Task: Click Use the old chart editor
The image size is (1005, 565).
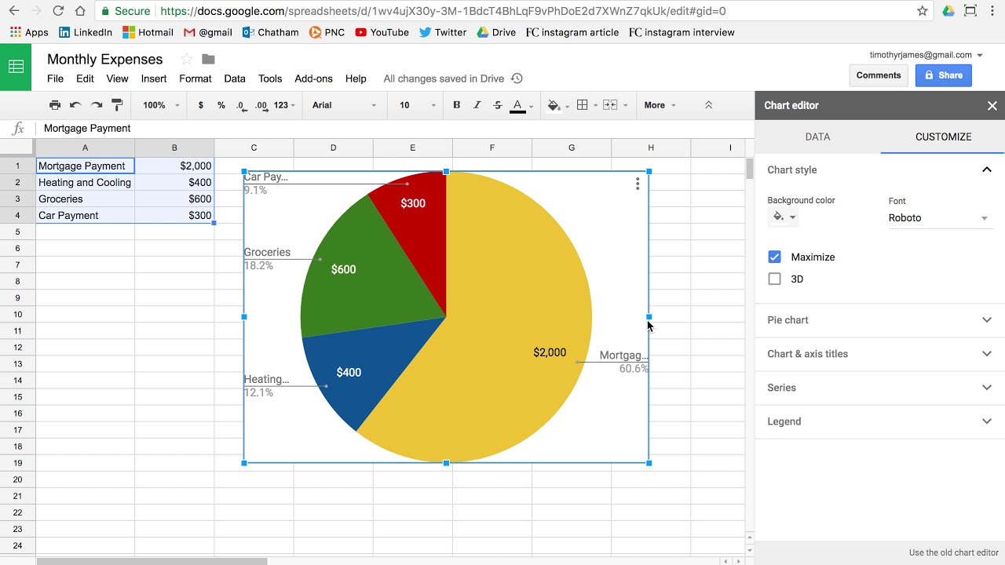Action: click(953, 552)
